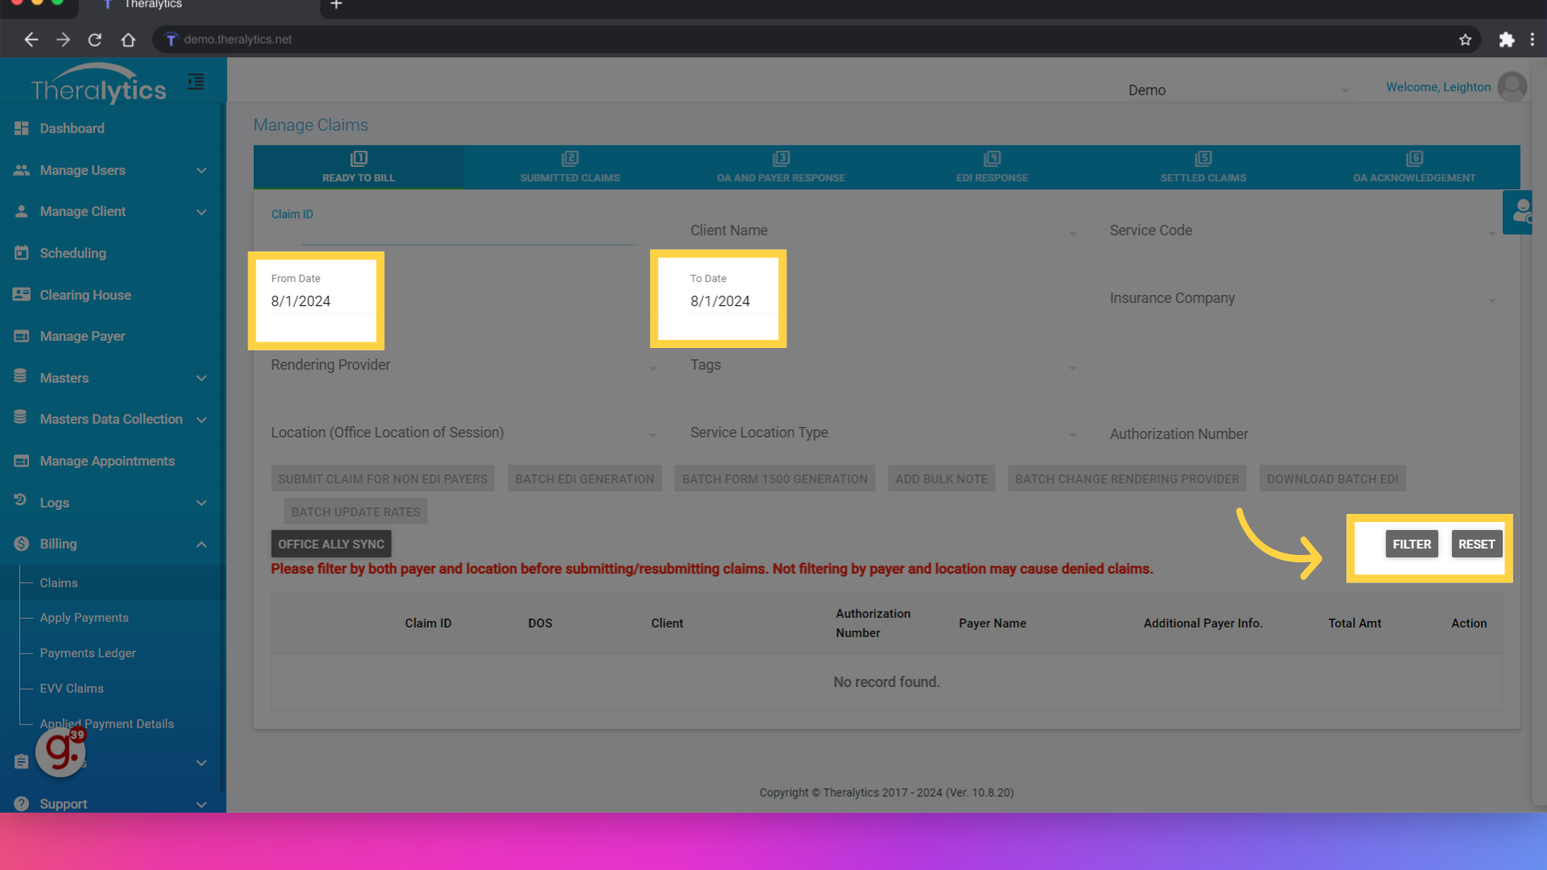Click the EDI Response tab icon

tap(991, 158)
